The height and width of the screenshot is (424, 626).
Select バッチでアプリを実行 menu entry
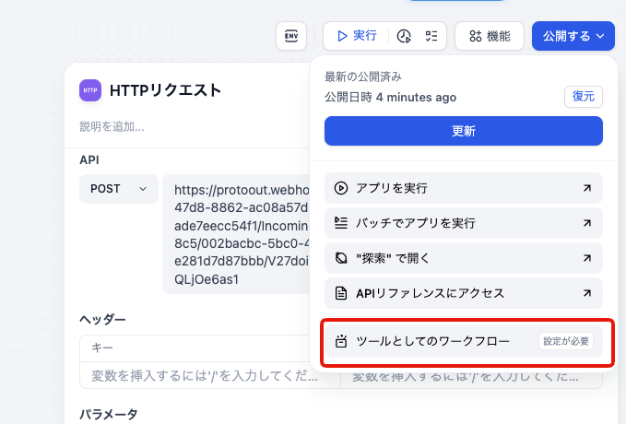click(x=464, y=223)
